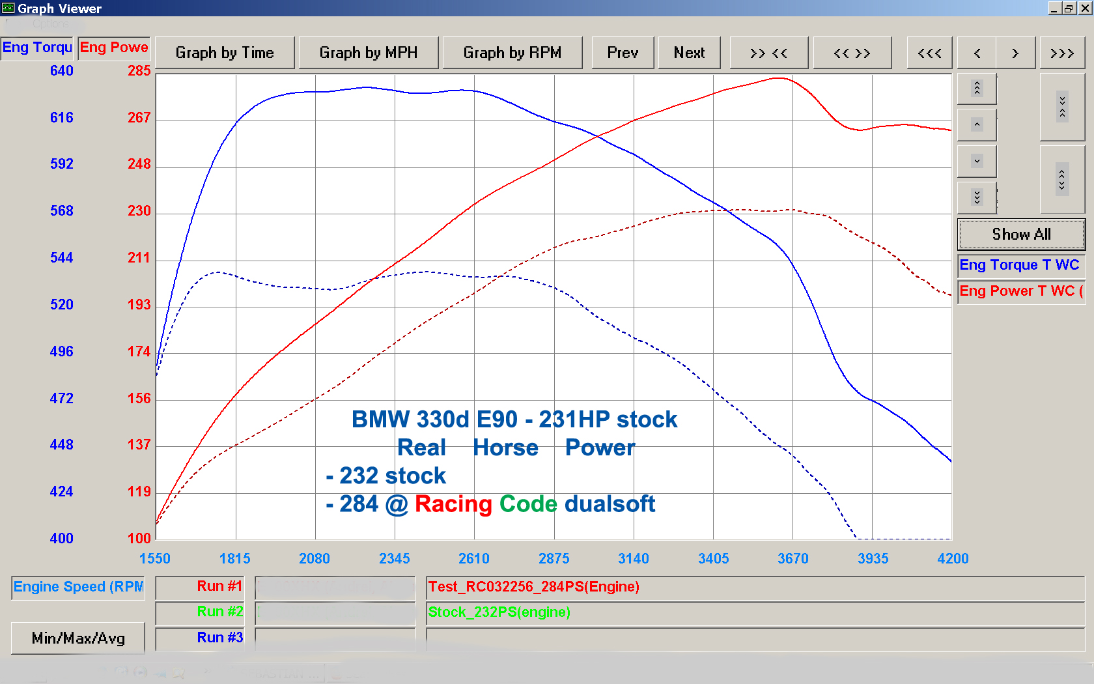Shift the graph left with < arrow
1094x684 pixels.
tap(977, 53)
